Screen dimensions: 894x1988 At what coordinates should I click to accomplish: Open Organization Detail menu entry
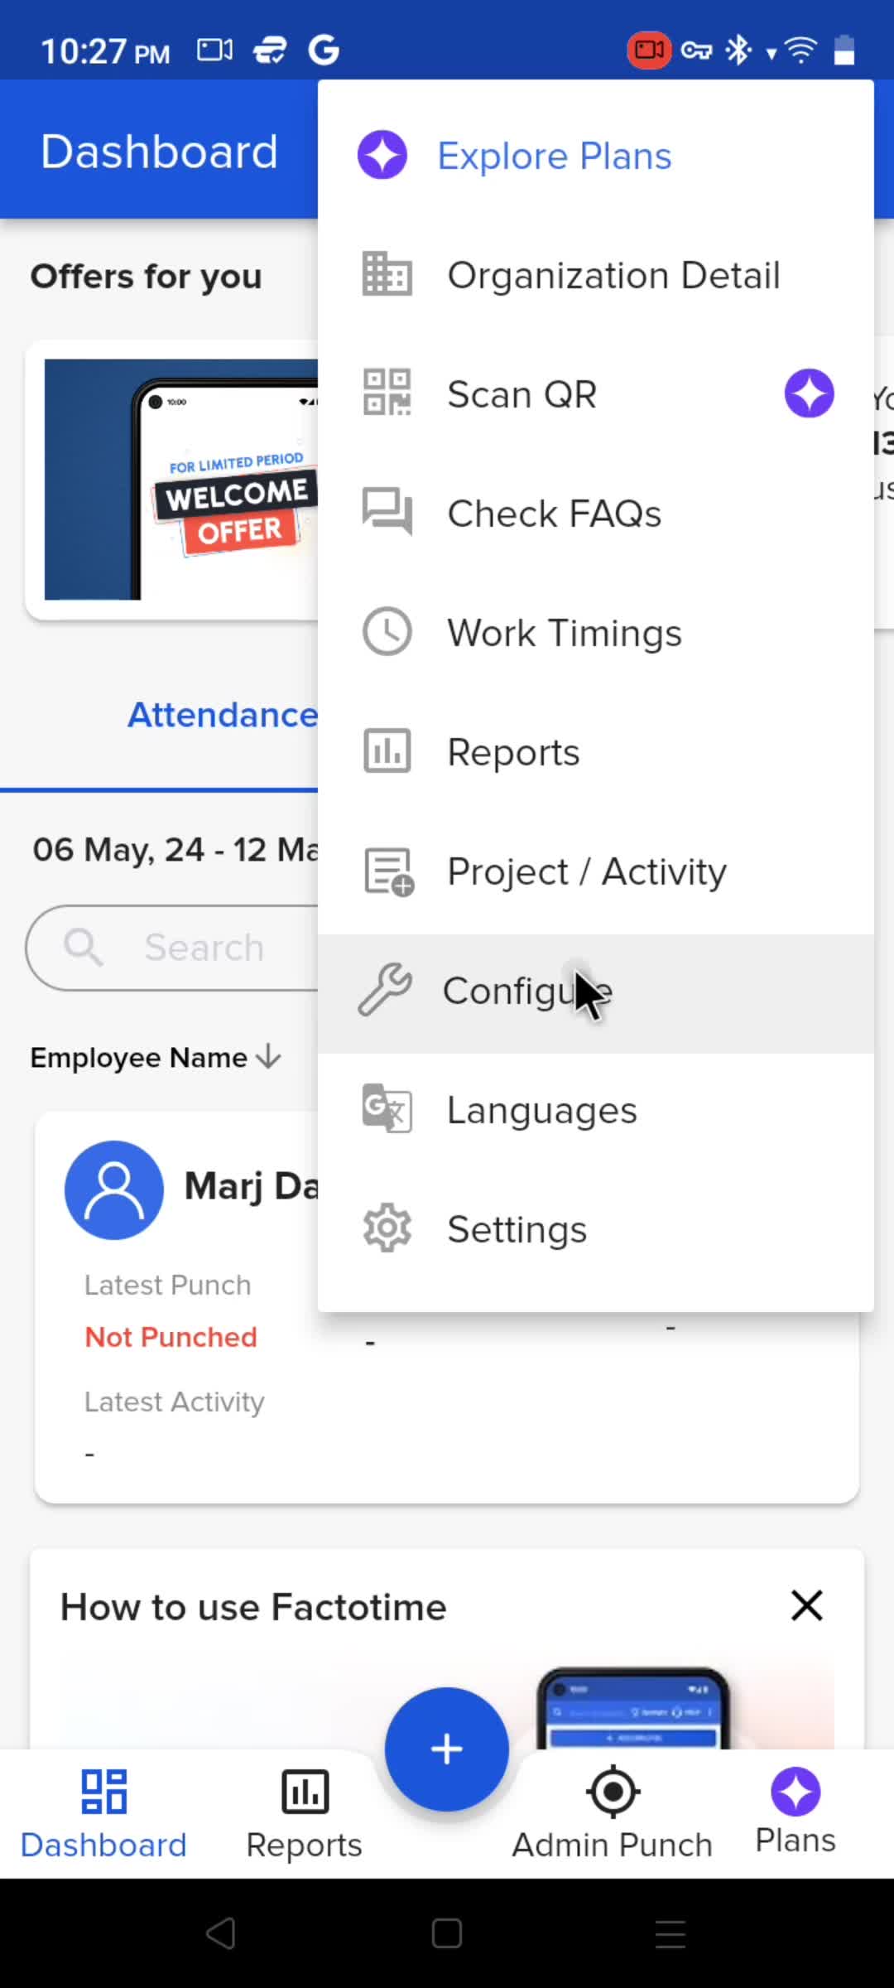(x=596, y=275)
